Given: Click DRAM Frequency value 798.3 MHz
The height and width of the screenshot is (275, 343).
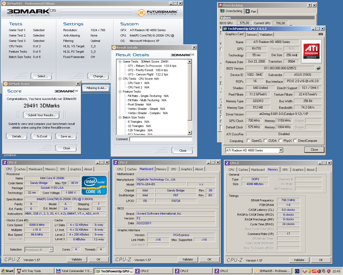Looking at the screenshot, I should 288,200.
